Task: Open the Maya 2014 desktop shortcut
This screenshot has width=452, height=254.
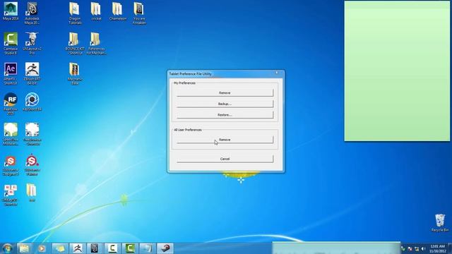Action: (11, 11)
